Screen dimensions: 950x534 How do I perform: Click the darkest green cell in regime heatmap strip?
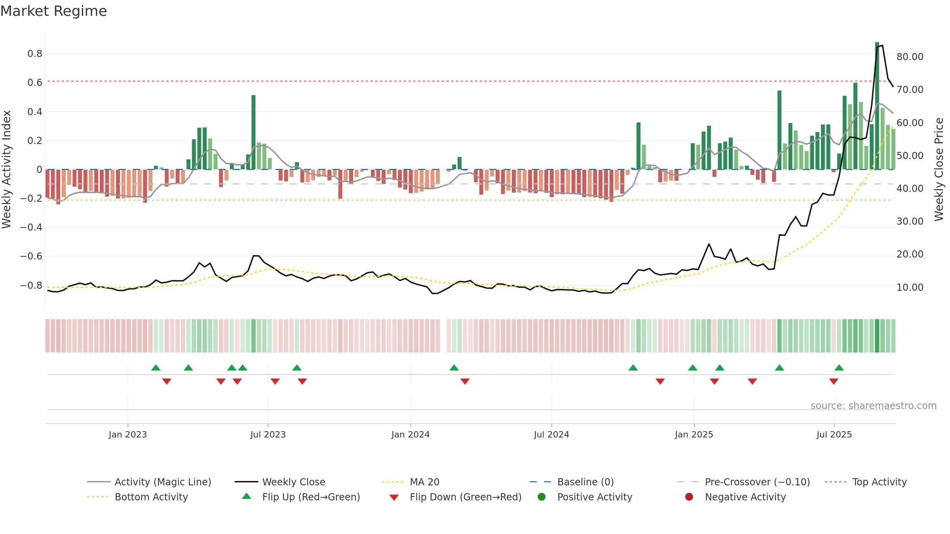coord(877,336)
